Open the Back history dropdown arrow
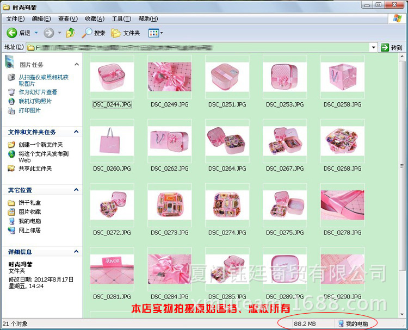This screenshot has width=408, height=330. 36,33
